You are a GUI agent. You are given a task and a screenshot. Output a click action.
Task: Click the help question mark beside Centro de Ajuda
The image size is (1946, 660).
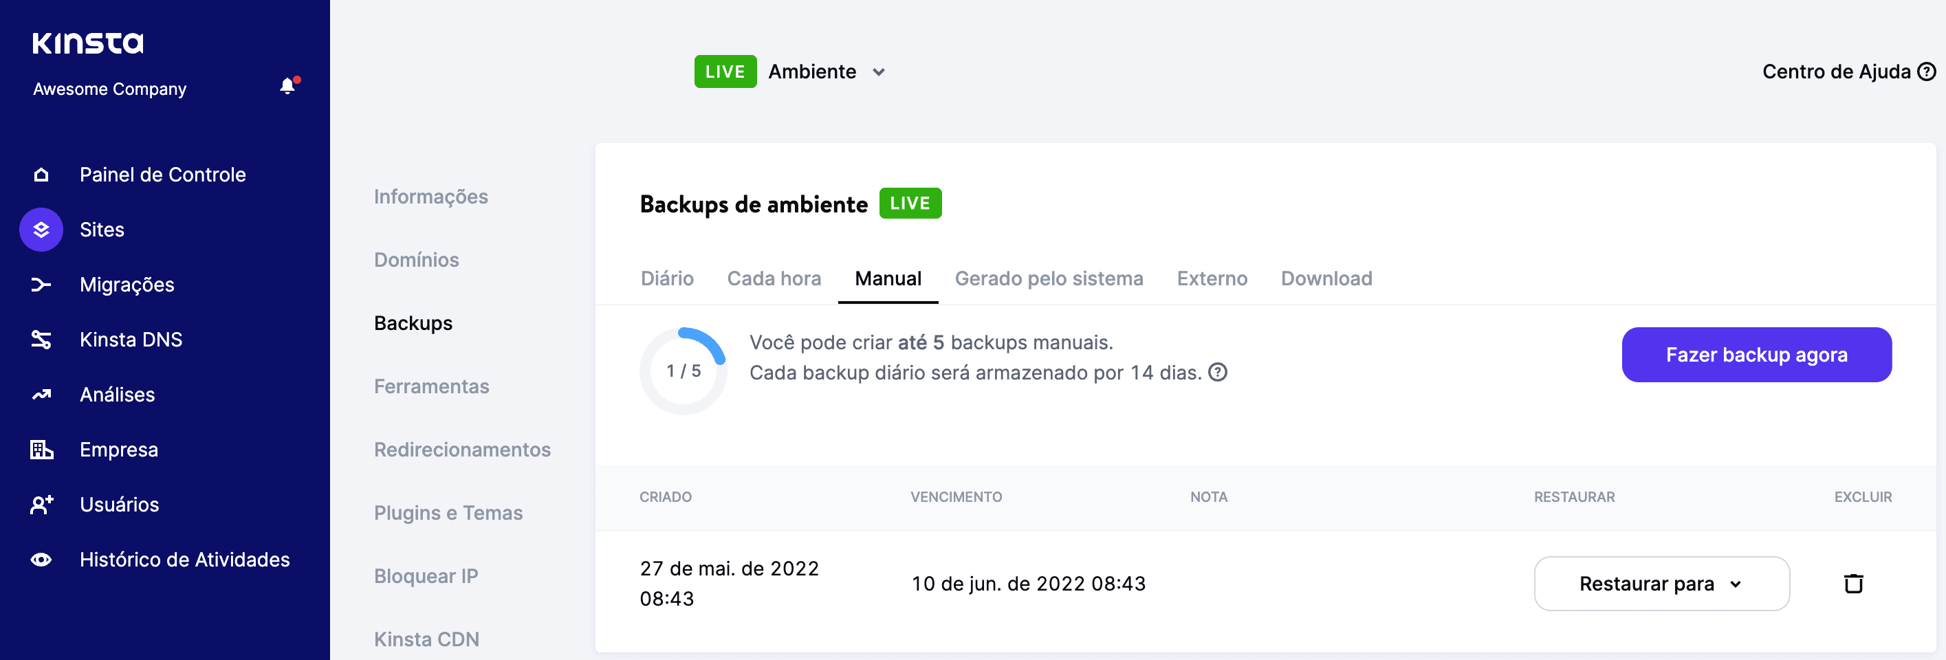[1925, 71]
